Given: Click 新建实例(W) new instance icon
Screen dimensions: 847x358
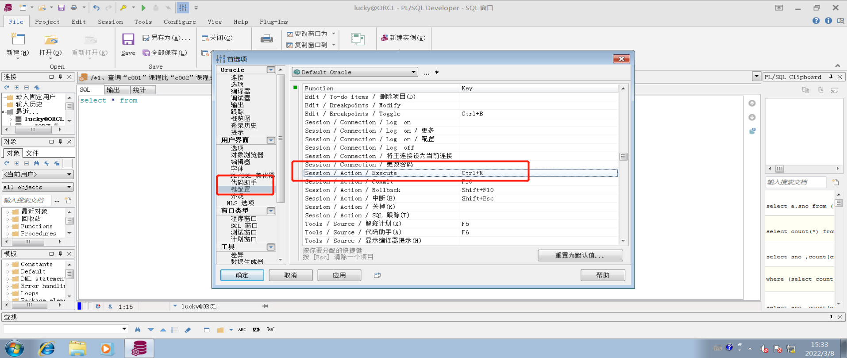Looking at the screenshot, I should coord(385,38).
